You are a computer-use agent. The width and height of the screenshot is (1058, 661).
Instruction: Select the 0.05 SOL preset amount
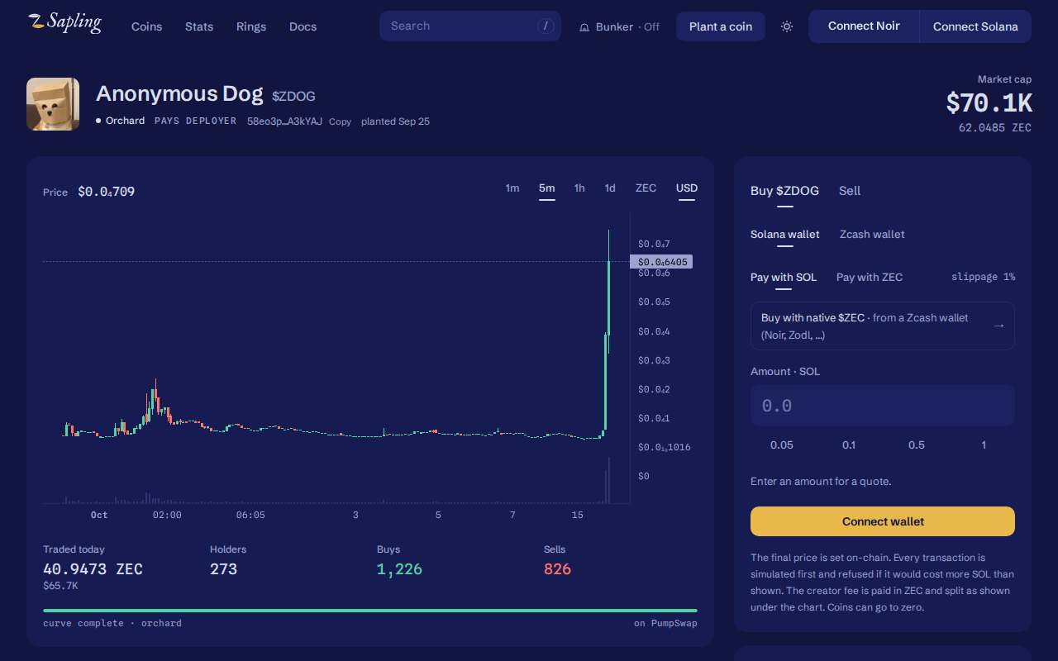(x=782, y=445)
